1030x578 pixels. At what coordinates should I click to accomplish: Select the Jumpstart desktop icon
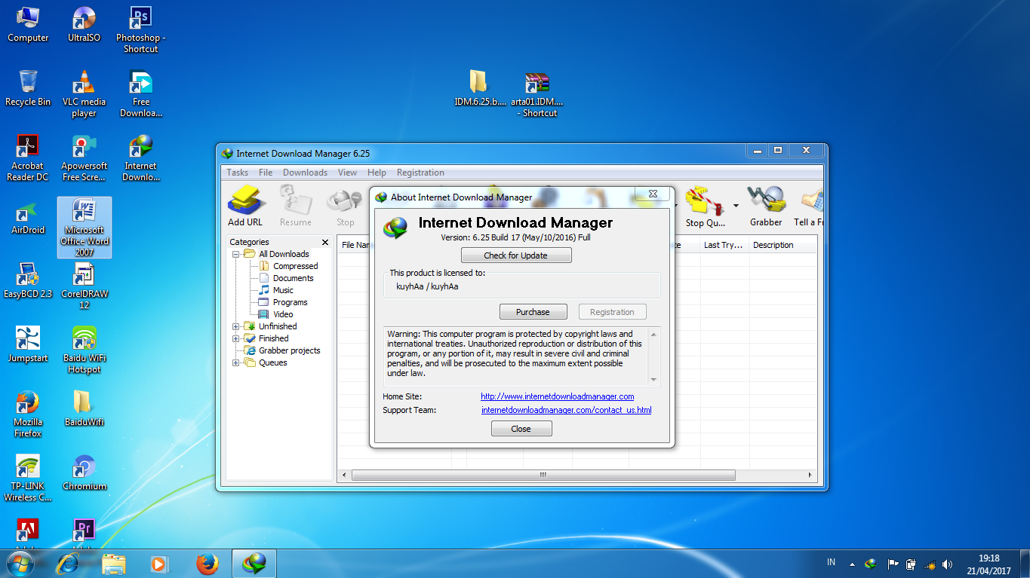click(x=28, y=344)
